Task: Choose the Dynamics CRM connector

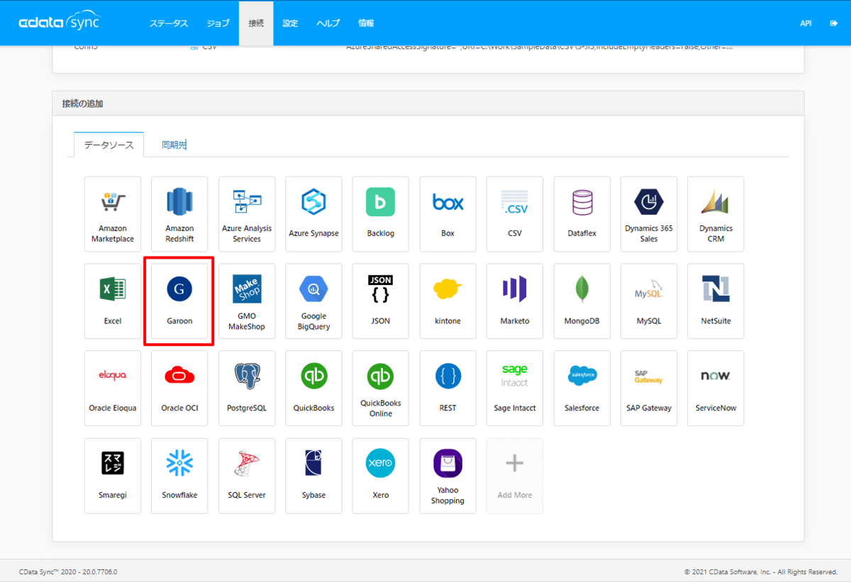Action: (x=716, y=214)
